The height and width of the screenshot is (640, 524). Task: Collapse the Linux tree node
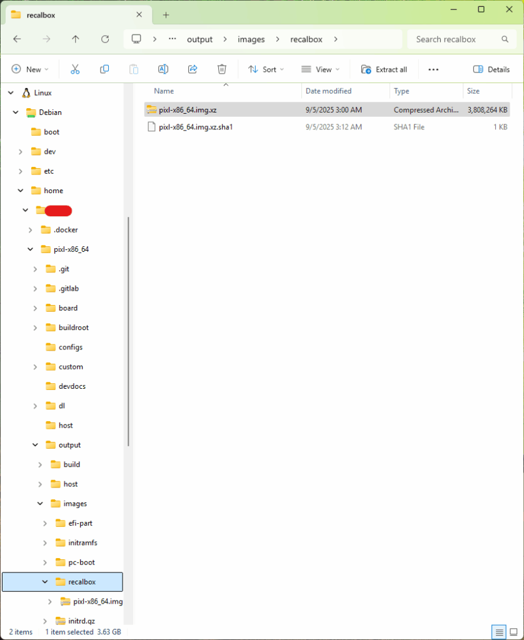[11, 93]
